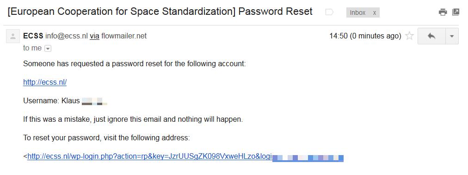The width and height of the screenshot is (468, 175).
Task: Toggle the importance marker beside the subject
Action: (329, 12)
